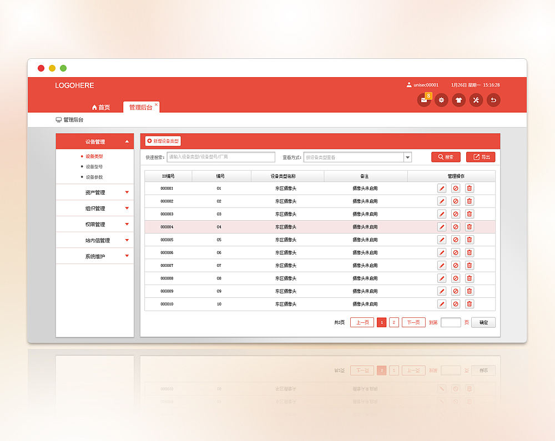Select page 2 in pagination
555x441 pixels.
394,322
